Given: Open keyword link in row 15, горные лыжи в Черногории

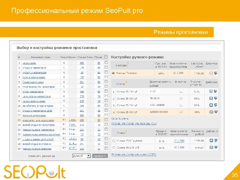Looking at the screenshot, I should (38, 130).
